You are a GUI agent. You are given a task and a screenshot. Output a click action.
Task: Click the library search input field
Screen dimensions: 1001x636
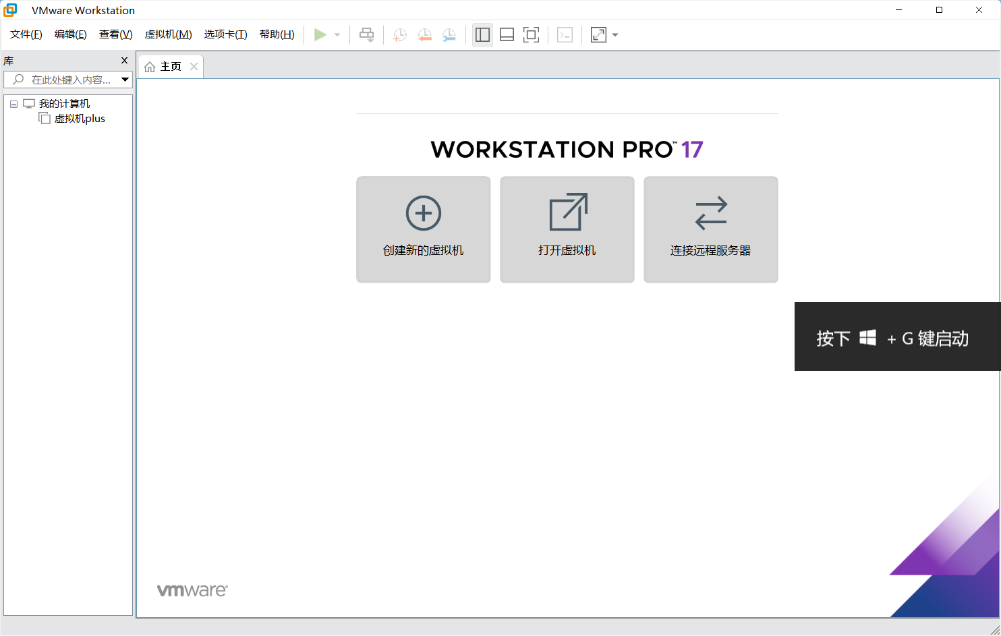click(x=68, y=80)
